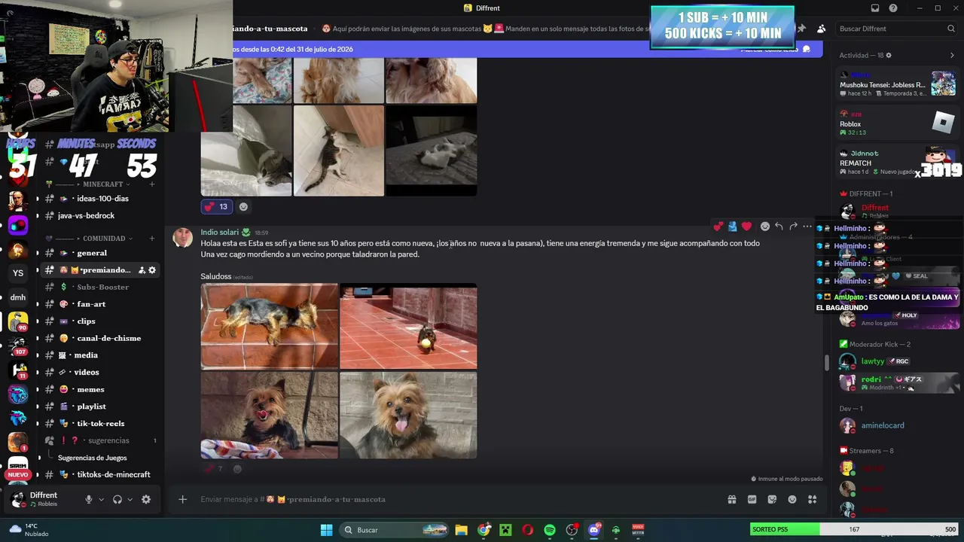The height and width of the screenshot is (542, 964).
Task: Deafen audio with headphones icon
Action: (117, 499)
